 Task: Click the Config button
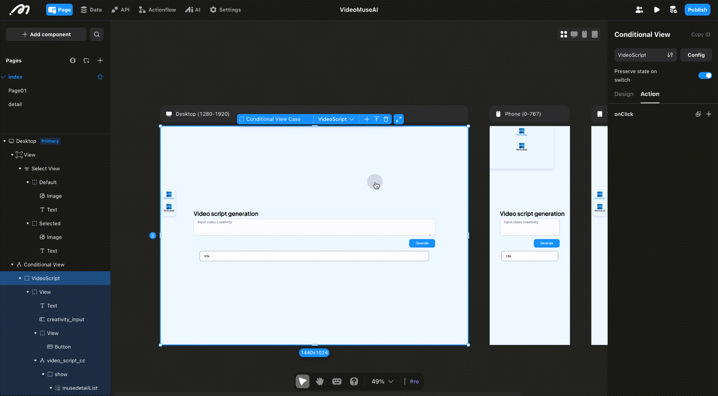click(x=696, y=55)
